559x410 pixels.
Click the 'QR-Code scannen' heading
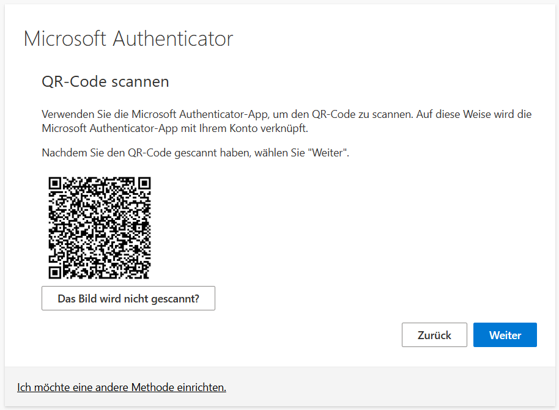(105, 82)
